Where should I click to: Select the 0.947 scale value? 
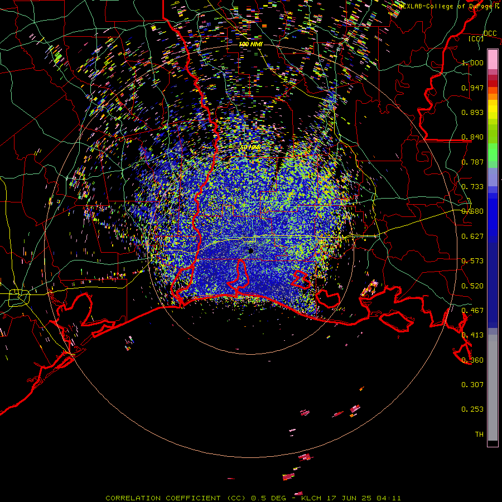[x=472, y=88]
